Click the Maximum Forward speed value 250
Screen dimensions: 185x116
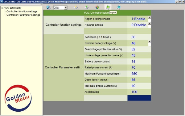pyautogui.click(x=134, y=74)
